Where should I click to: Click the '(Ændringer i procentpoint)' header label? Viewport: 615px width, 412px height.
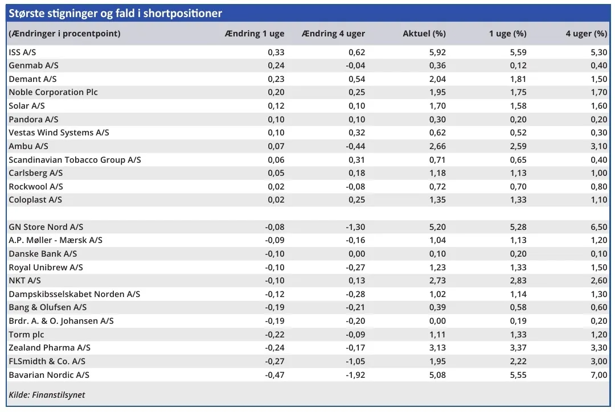[64, 34]
